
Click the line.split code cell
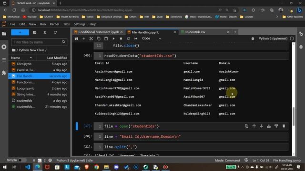click(x=191, y=147)
